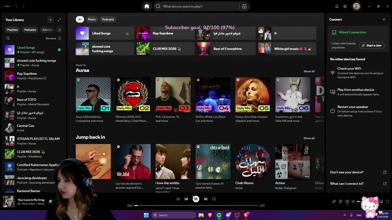Filter library by Podcasts chip
392x220 pixels.
pos(30,30)
